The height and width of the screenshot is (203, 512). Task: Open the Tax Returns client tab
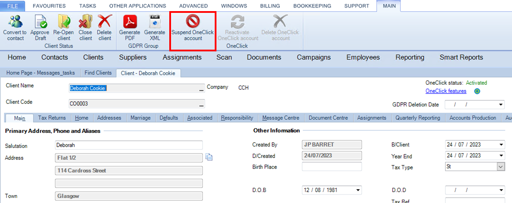52,118
